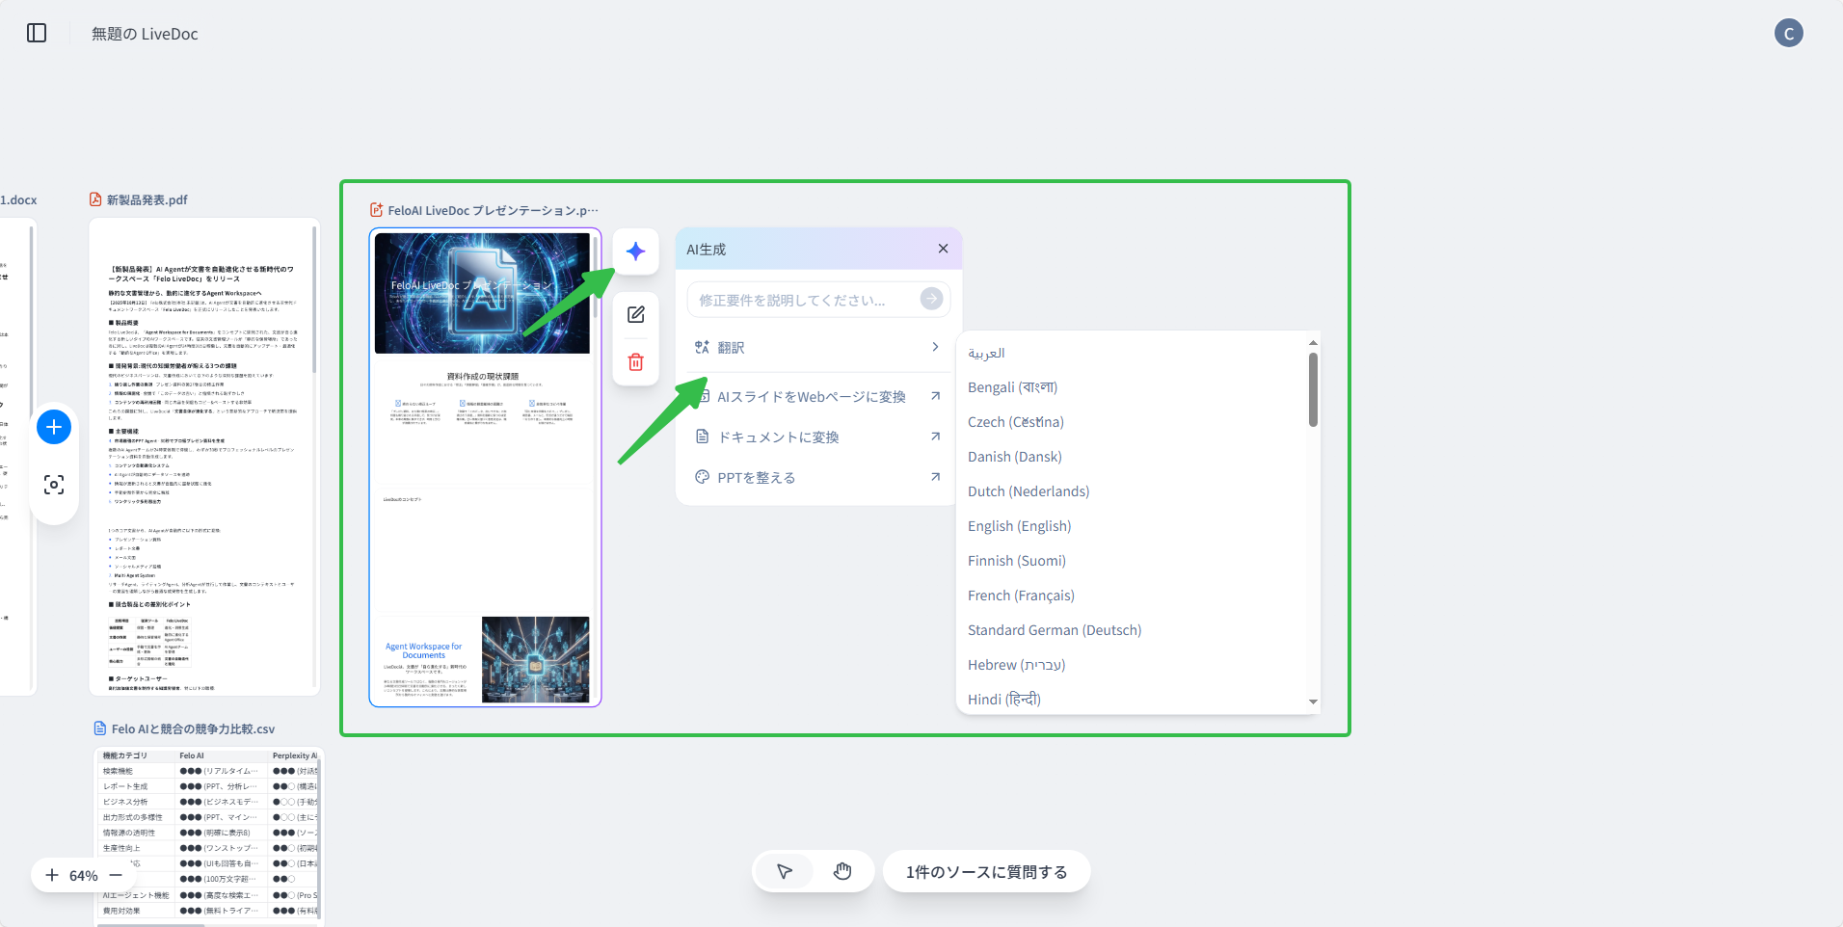Switch to the hand pan tool

coord(842,872)
